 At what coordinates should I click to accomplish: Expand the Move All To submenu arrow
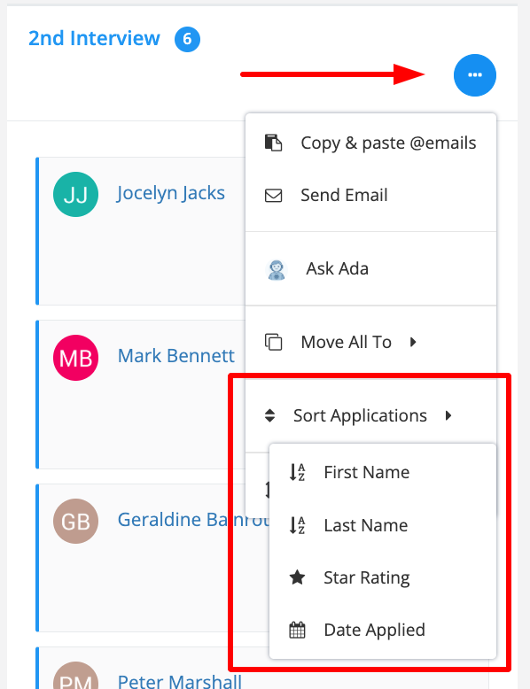(413, 342)
